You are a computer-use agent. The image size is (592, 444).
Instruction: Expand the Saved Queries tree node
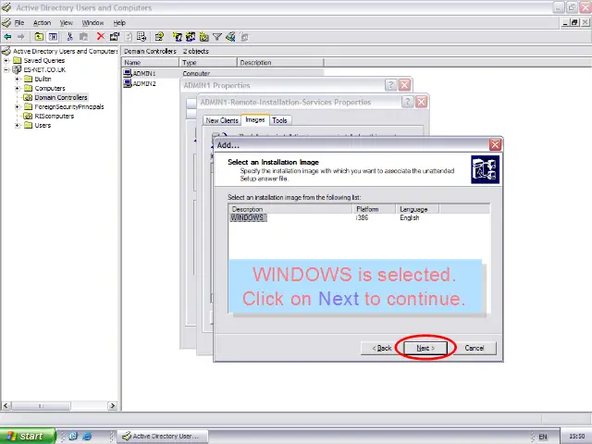click(x=6, y=60)
